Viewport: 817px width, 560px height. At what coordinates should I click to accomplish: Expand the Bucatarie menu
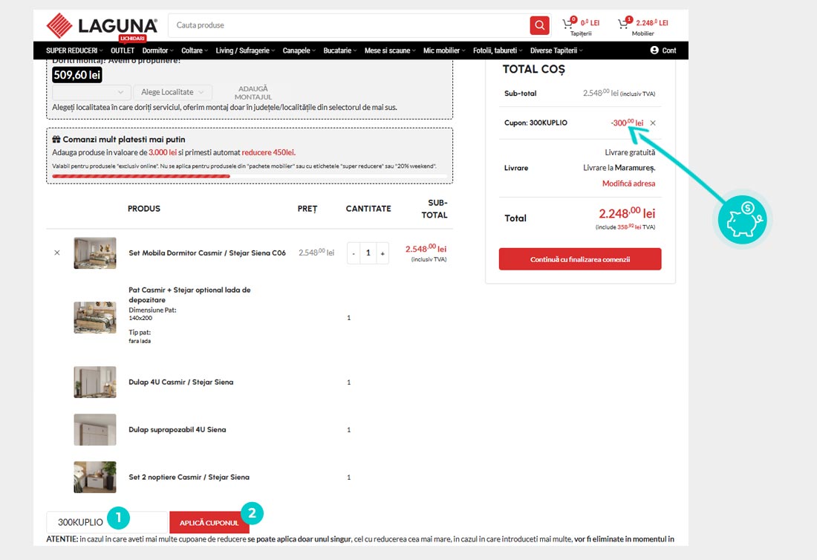point(340,51)
